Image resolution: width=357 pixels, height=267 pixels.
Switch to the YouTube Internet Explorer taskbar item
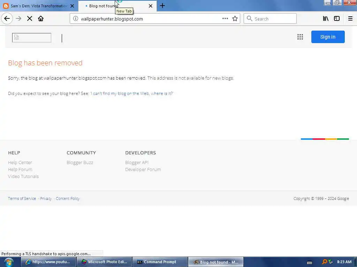point(48,262)
